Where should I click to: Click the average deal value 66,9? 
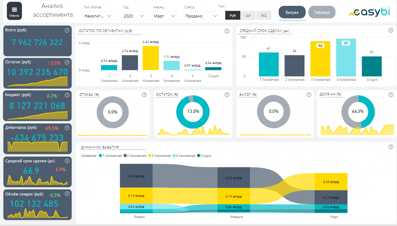click(x=31, y=171)
